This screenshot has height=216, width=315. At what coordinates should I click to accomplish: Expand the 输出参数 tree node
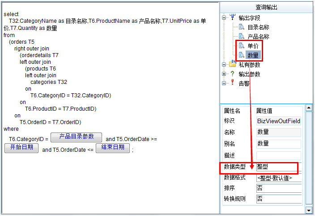point(224,74)
